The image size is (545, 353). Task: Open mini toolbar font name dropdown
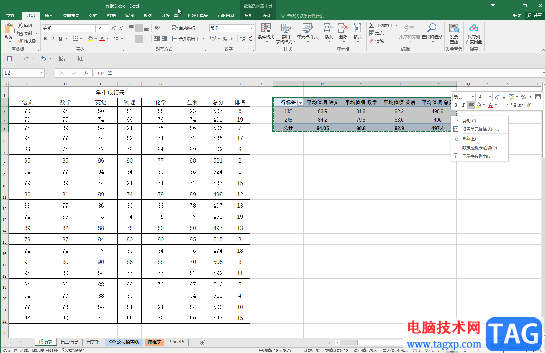point(473,97)
